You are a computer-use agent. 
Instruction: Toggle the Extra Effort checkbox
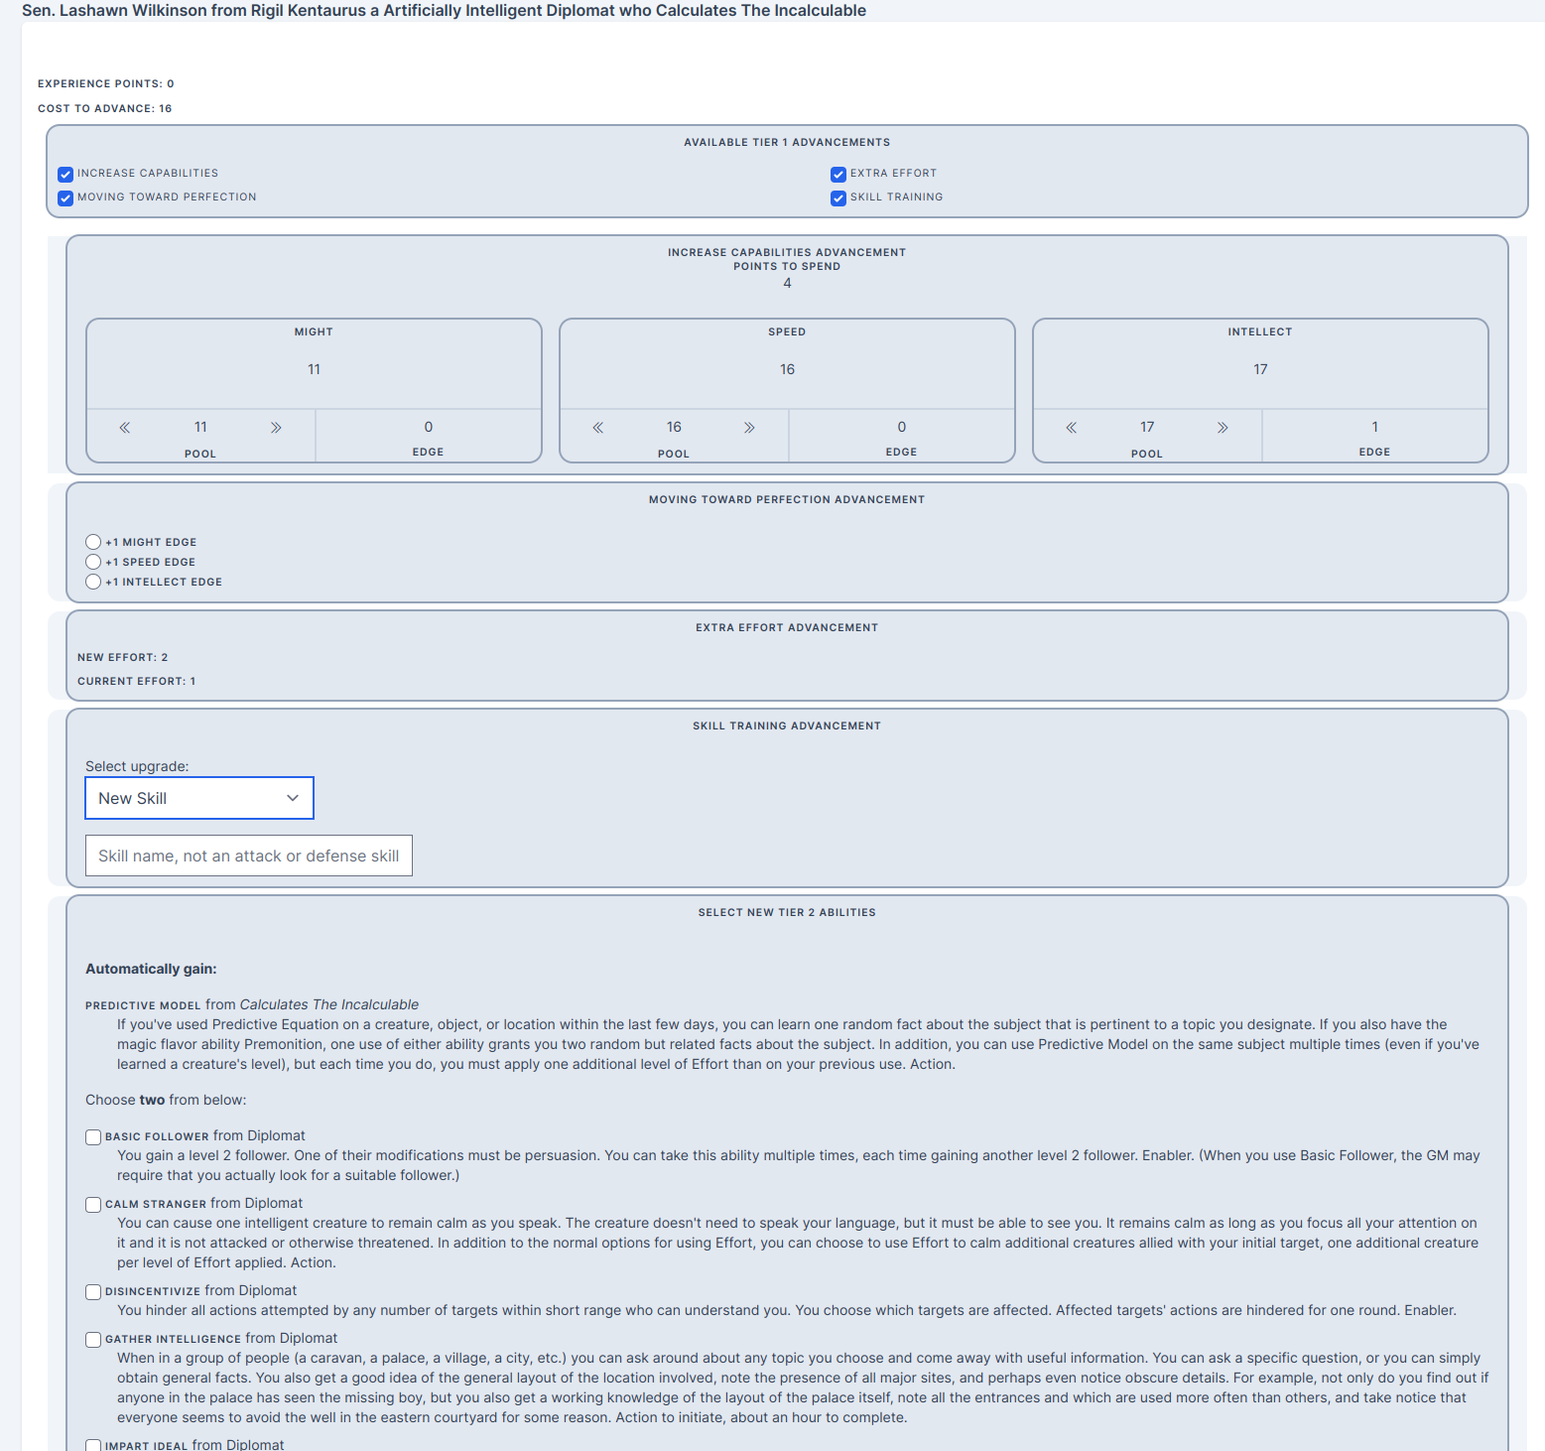(x=838, y=174)
